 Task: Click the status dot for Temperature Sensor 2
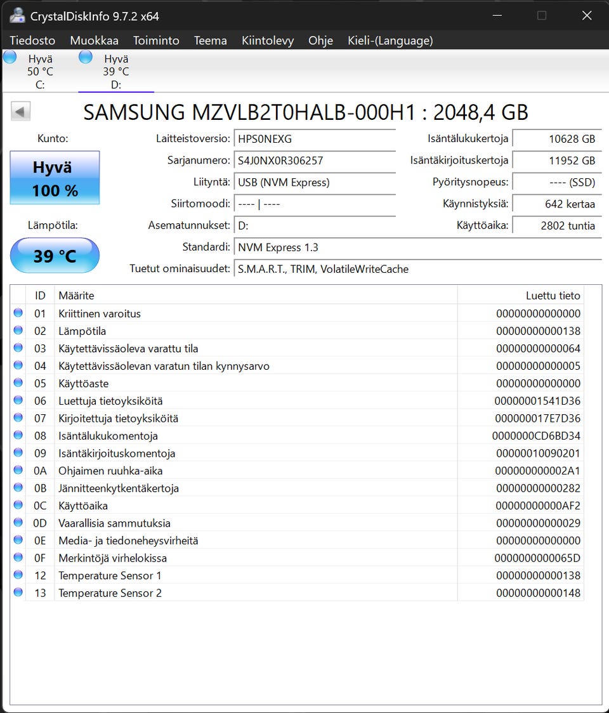(x=18, y=592)
